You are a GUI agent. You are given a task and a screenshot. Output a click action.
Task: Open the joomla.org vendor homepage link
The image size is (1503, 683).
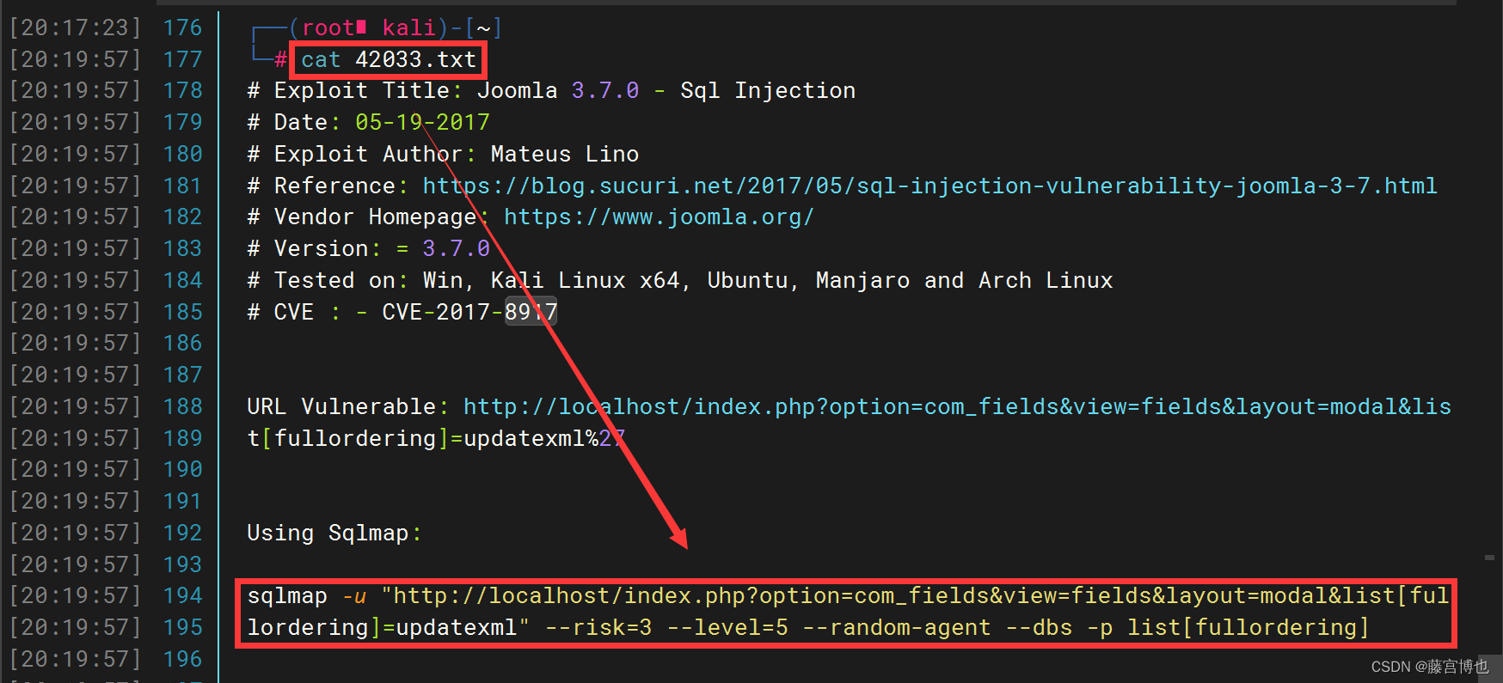659,216
